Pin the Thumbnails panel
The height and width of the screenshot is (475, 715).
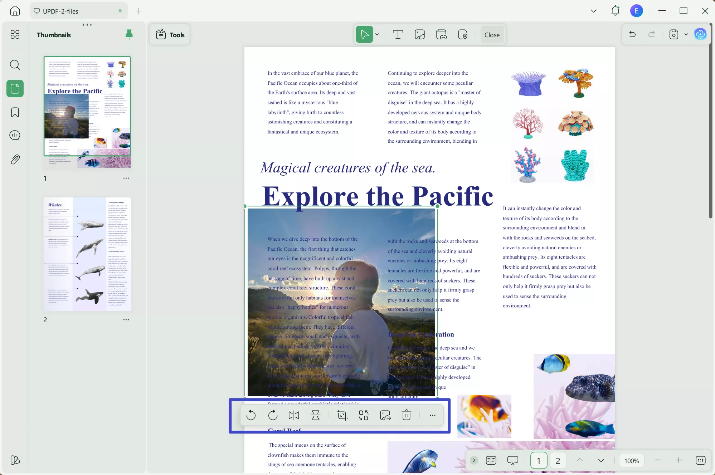click(128, 34)
